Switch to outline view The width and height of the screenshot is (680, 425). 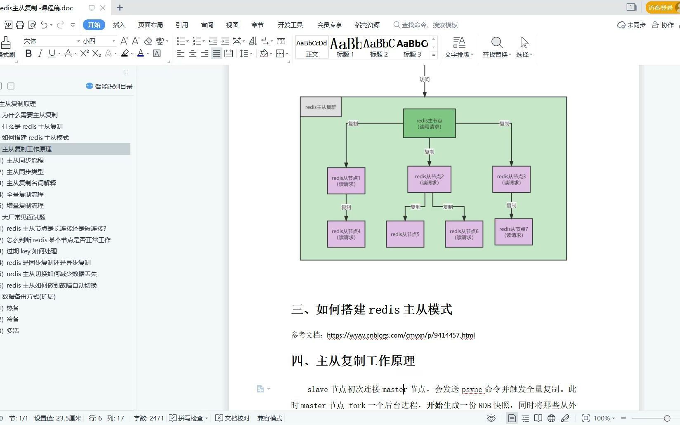[x=525, y=418]
